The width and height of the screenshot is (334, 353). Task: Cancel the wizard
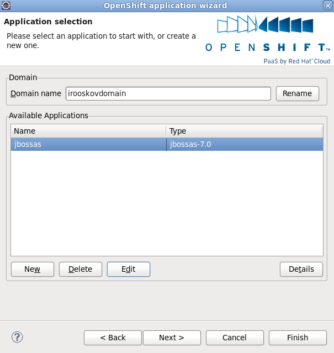(x=235, y=338)
